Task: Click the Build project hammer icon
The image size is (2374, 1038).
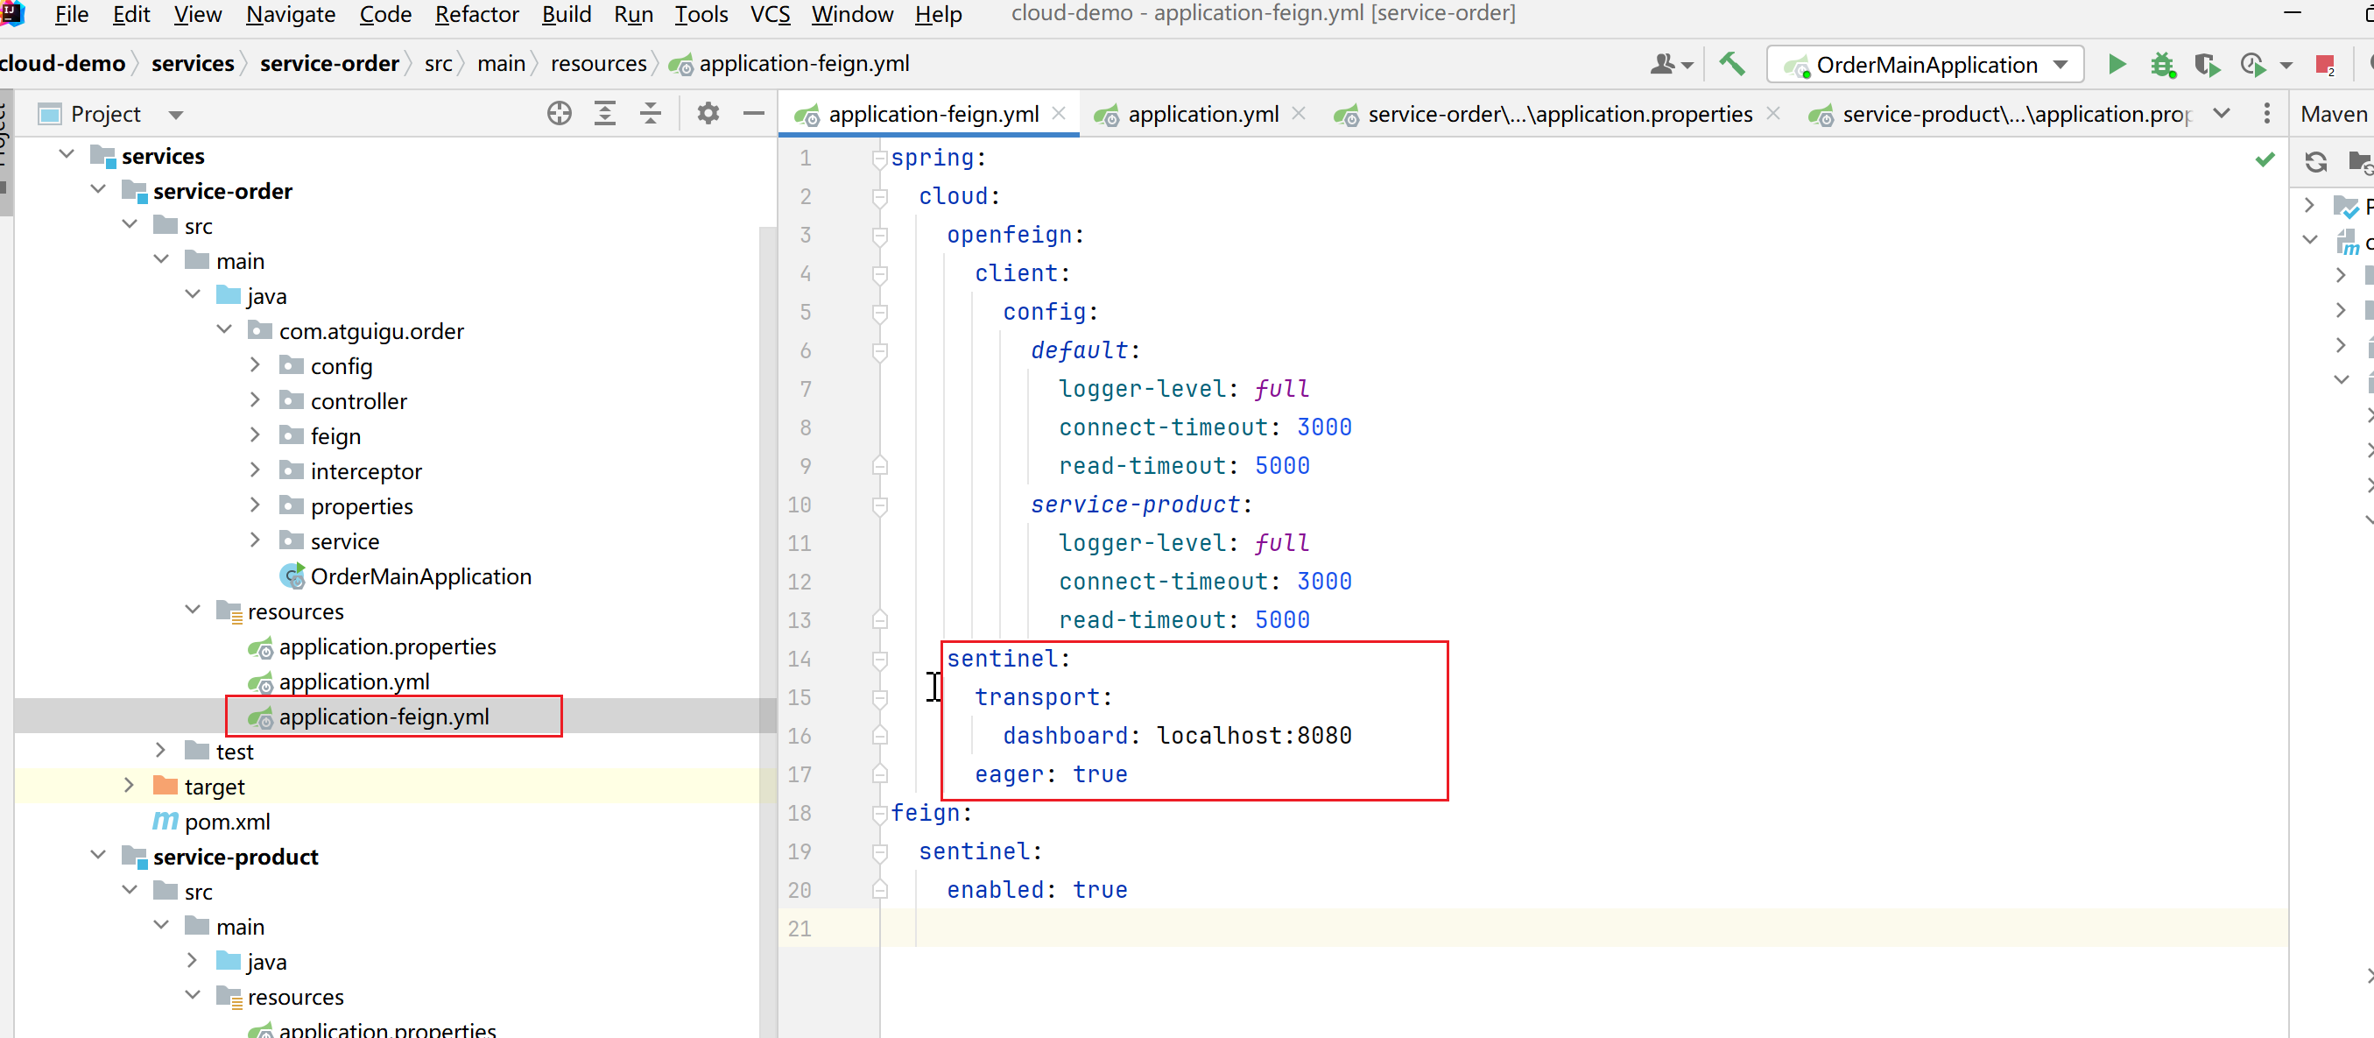Action: point(1731,64)
